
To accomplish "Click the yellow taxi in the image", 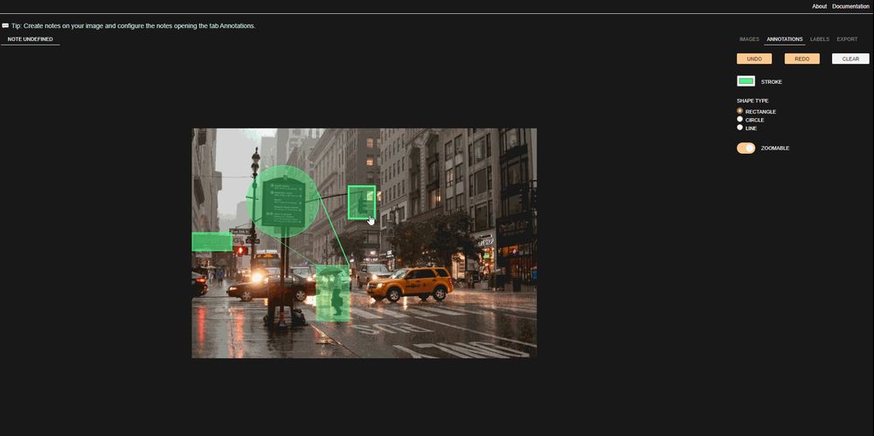I will (x=410, y=283).
